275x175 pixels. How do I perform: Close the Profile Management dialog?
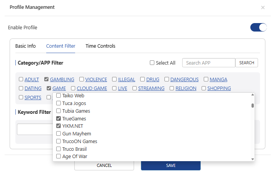click(263, 7)
